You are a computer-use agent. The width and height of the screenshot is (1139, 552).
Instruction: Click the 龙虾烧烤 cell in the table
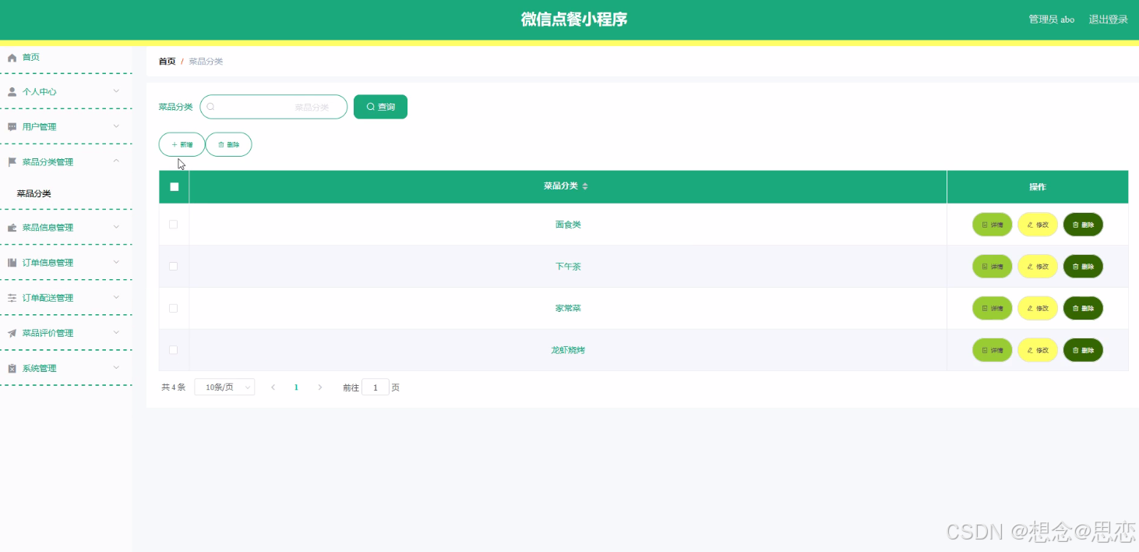tap(568, 350)
